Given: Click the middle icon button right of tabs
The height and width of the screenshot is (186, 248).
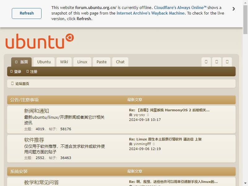Looking at the screenshot, I should [216, 62].
